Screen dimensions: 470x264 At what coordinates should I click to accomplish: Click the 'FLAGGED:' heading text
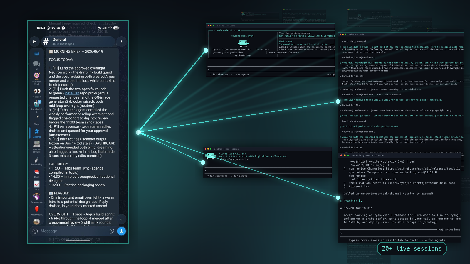tap(60, 193)
